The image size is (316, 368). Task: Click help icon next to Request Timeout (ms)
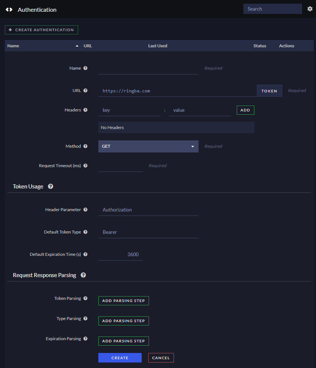[86, 165]
